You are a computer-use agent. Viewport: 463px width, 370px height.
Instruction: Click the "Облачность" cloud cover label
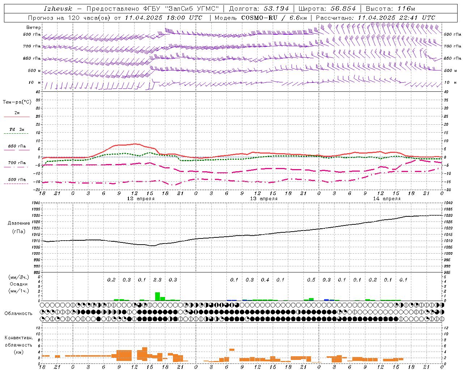point(18,314)
